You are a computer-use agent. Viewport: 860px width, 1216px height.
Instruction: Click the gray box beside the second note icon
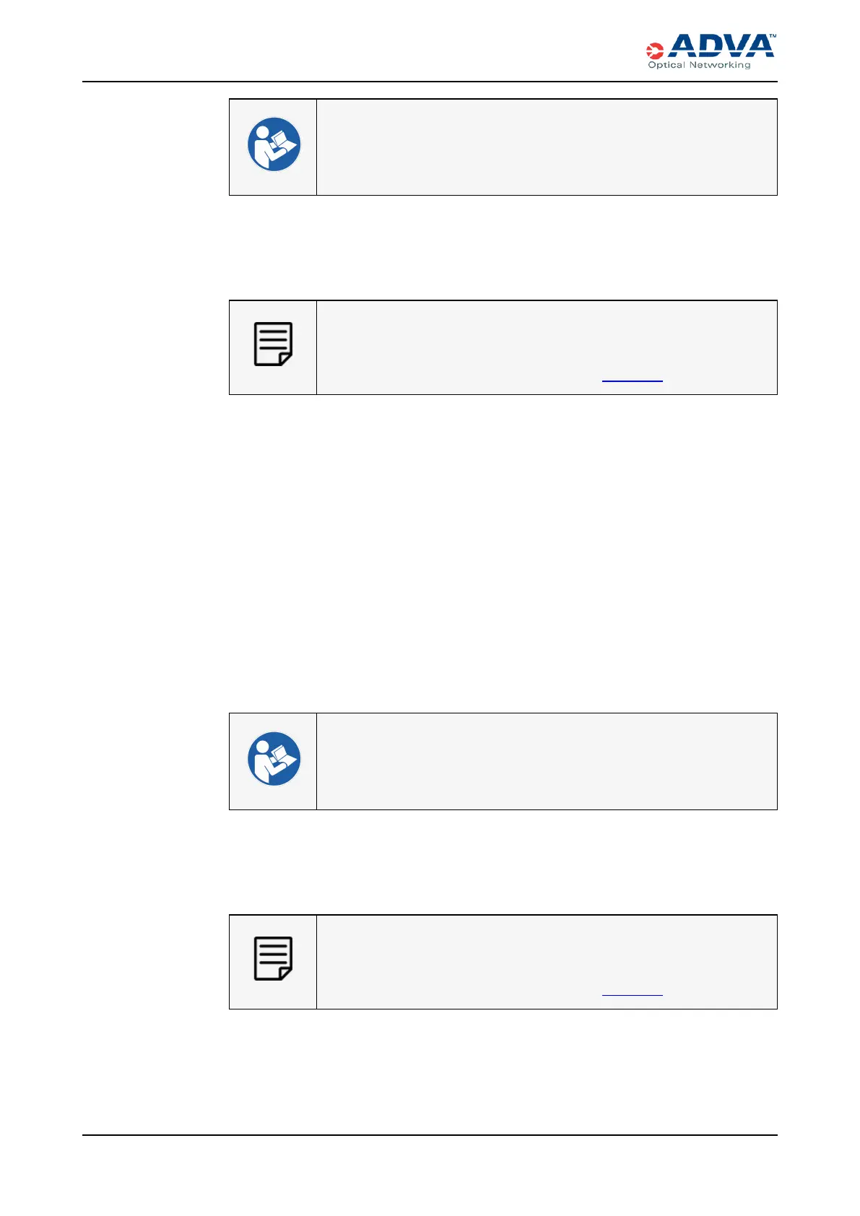click(x=547, y=953)
